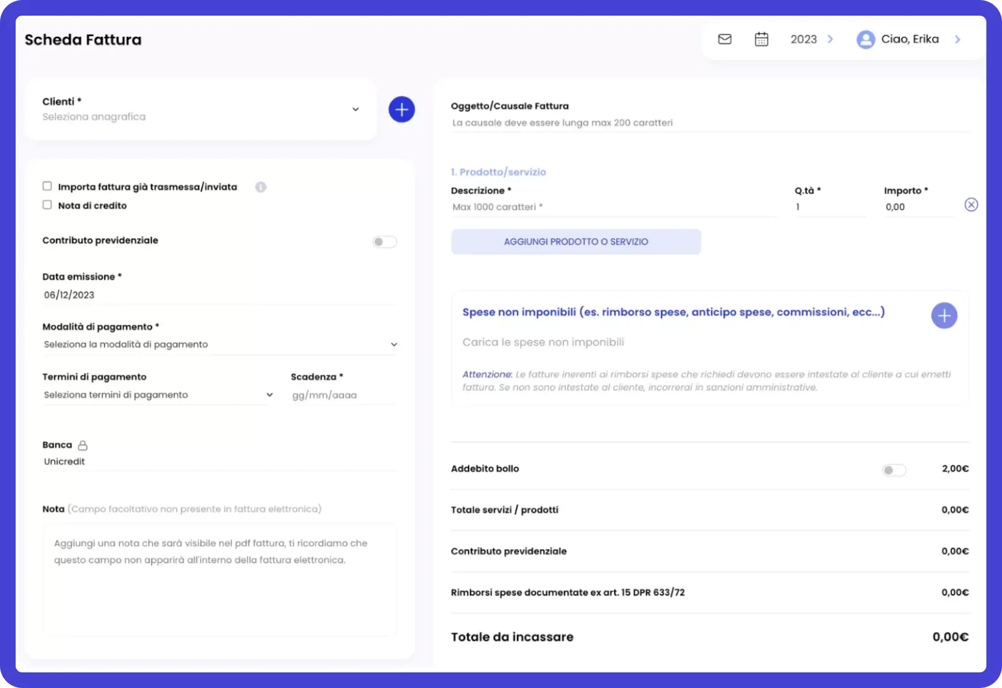The image size is (1002, 688).
Task: Turn on the Addebito bollo switch
Action: (x=894, y=470)
